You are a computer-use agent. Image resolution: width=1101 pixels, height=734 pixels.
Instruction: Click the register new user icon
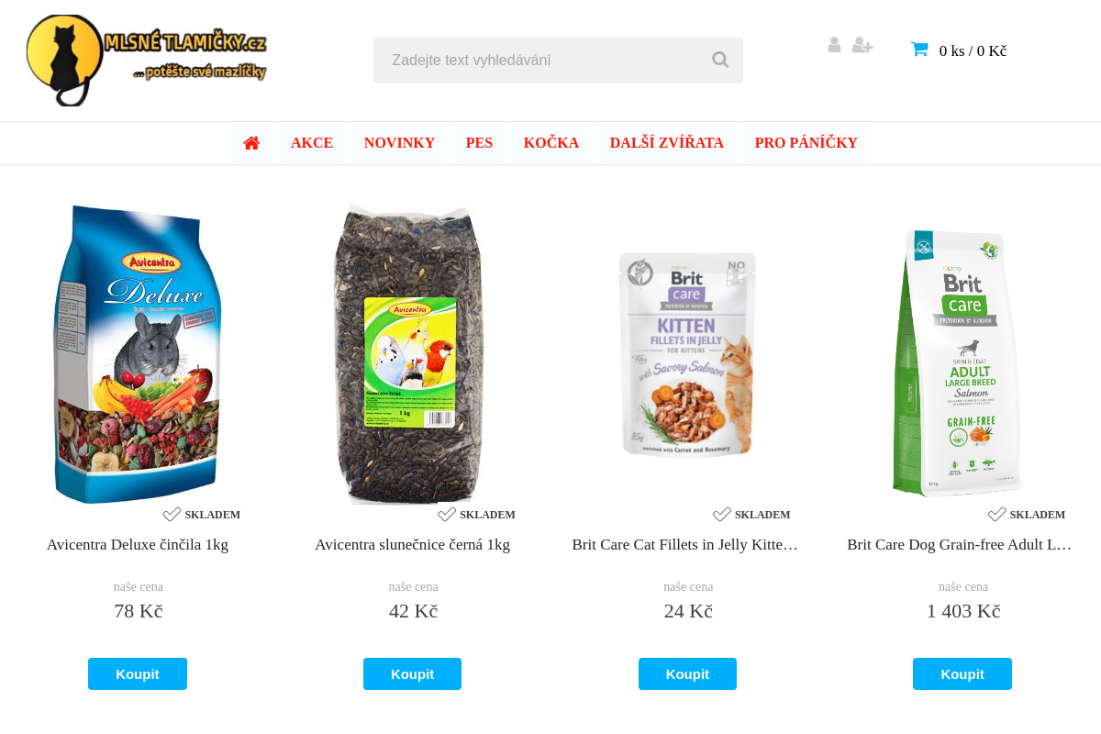(862, 45)
